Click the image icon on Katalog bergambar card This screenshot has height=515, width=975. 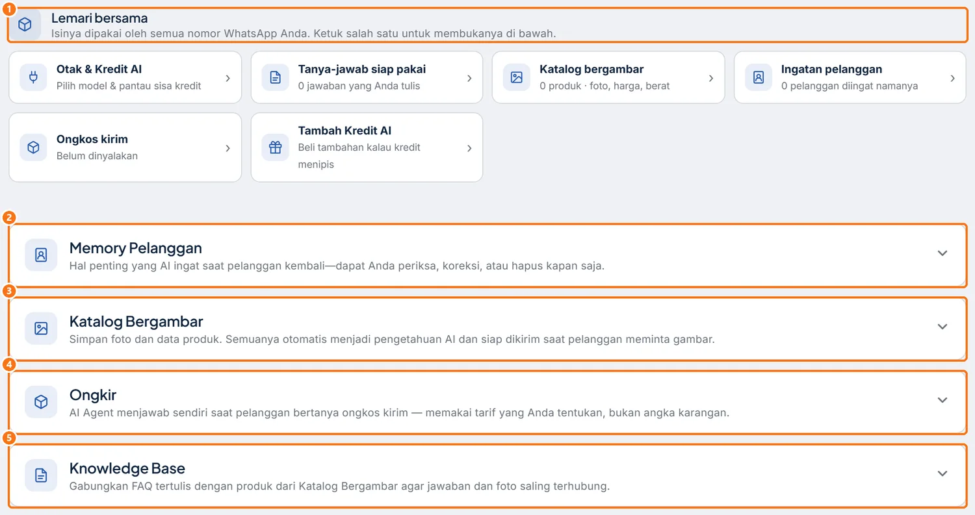click(x=517, y=77)
